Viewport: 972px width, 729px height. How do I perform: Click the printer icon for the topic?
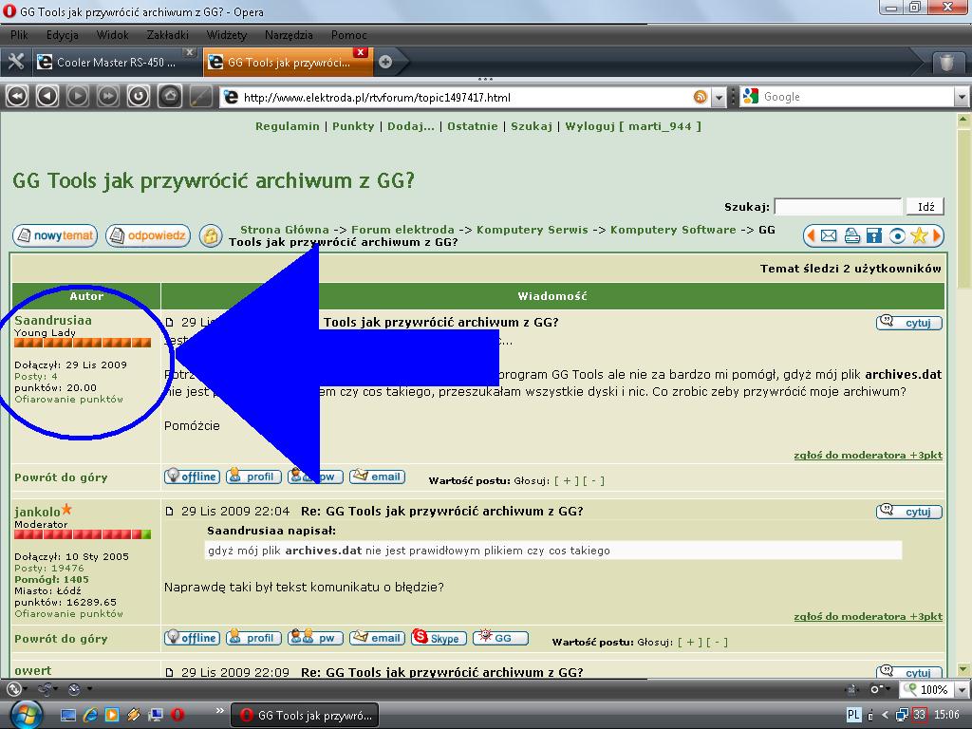coord(851,235)
